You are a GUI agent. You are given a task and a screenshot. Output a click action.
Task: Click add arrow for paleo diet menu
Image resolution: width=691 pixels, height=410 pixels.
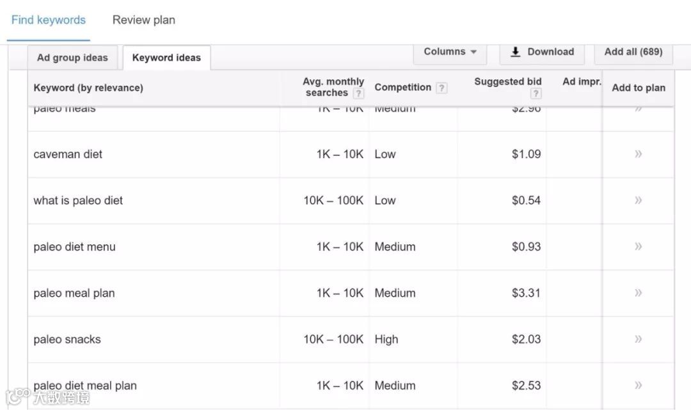pos(638,246)
